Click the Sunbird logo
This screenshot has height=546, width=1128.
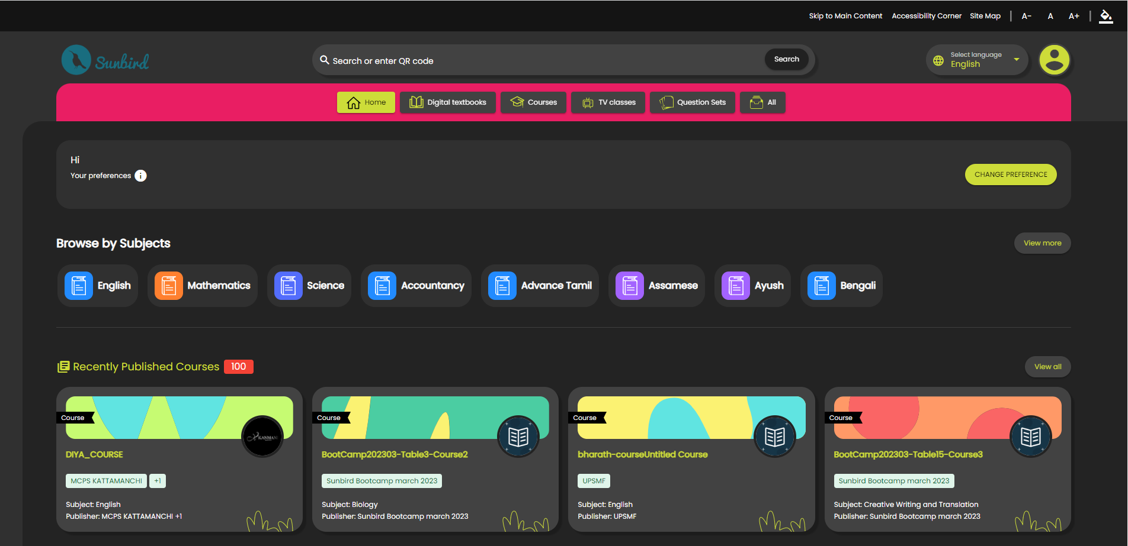[x=105, y=60]
